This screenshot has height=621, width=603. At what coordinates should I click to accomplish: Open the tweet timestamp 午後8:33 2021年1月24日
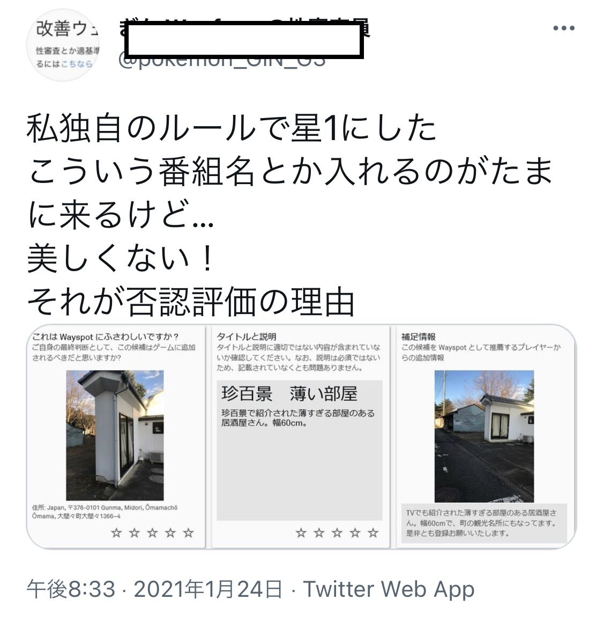tap(154, 589)
